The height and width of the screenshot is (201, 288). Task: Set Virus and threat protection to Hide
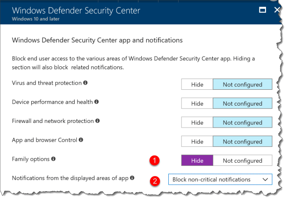pos(197,85)
